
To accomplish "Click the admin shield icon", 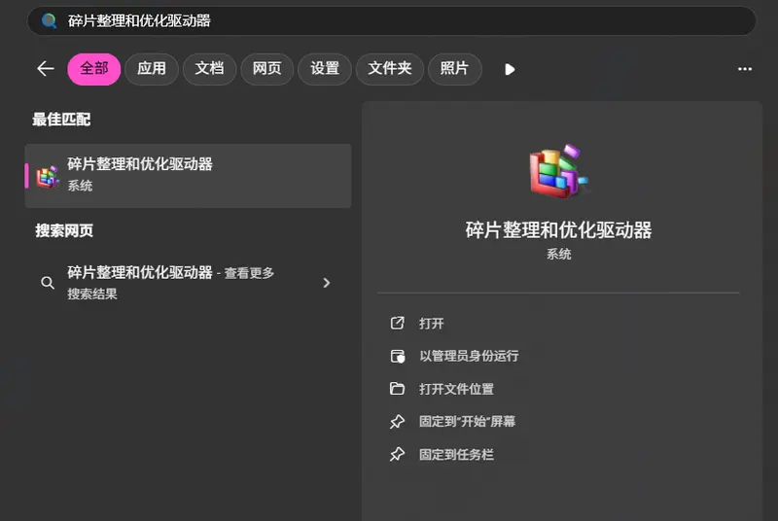I will pos(398,356).
